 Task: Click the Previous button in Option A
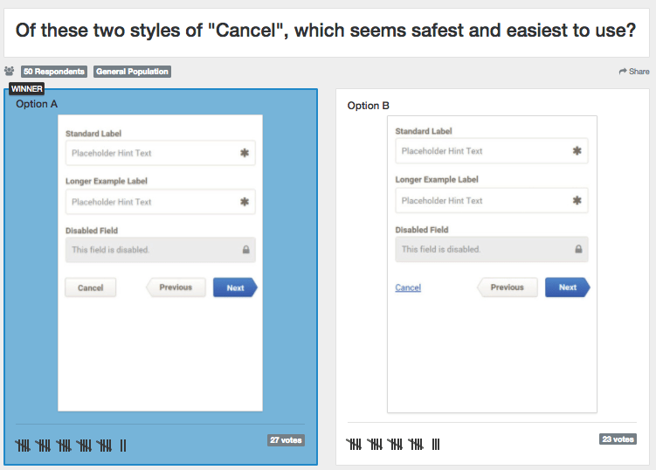176,287
